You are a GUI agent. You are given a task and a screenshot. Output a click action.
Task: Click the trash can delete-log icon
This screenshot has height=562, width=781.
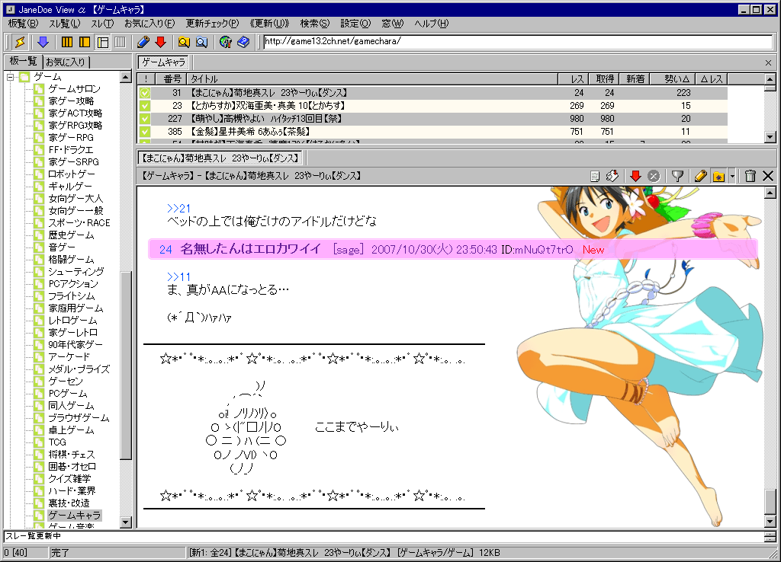750,176
